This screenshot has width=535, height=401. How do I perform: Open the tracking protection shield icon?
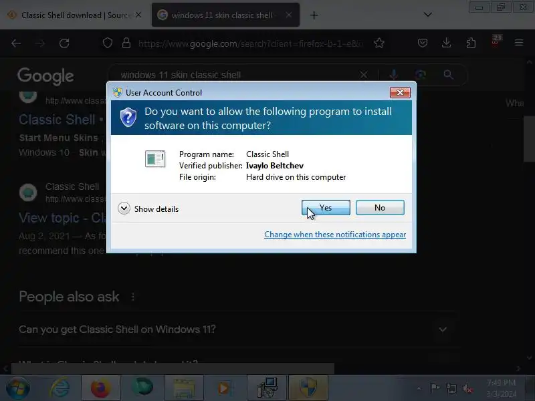click(108, 43)
